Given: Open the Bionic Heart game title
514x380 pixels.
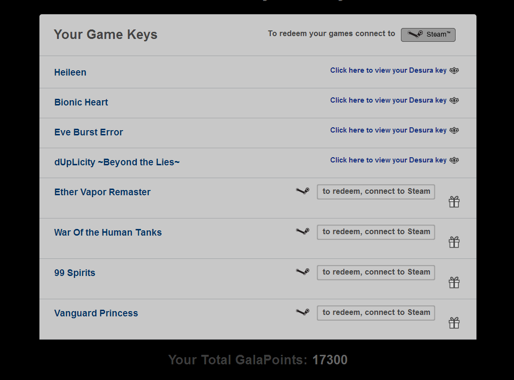Looking at the screenshot, I should 81,102.
